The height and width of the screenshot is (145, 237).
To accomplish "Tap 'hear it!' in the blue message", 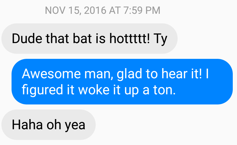I will pos(182,74).
